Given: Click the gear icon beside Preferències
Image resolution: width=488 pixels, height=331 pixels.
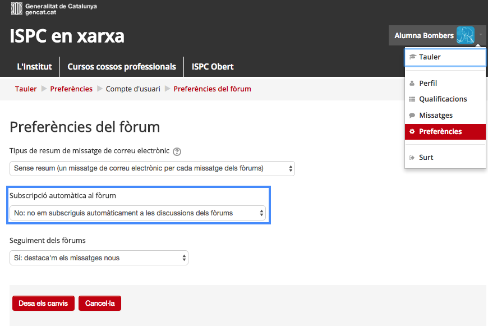Looking at the screenshot, I should (412, 132).
